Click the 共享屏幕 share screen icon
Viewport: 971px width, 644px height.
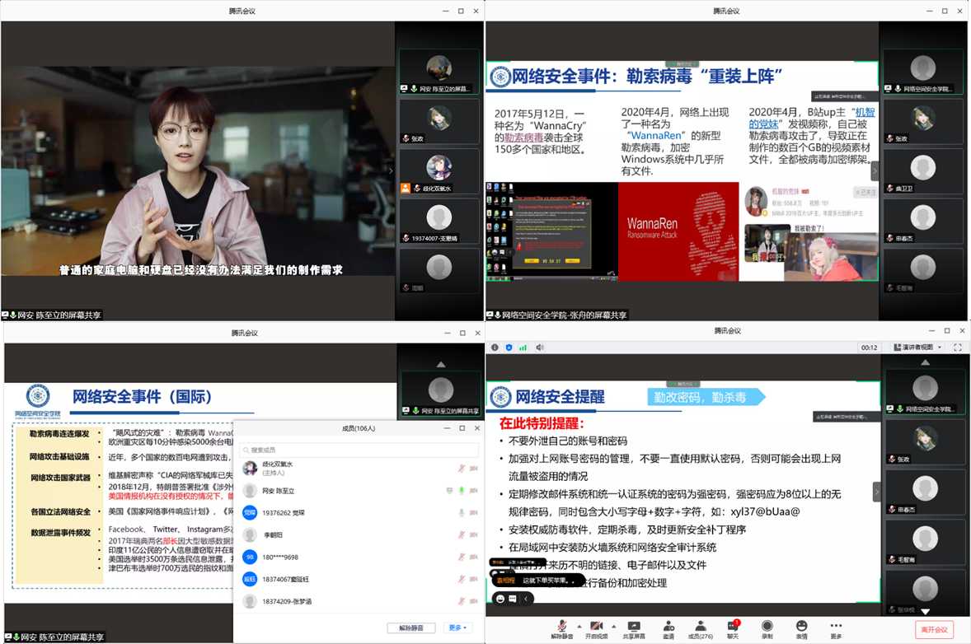click(634, 626)
